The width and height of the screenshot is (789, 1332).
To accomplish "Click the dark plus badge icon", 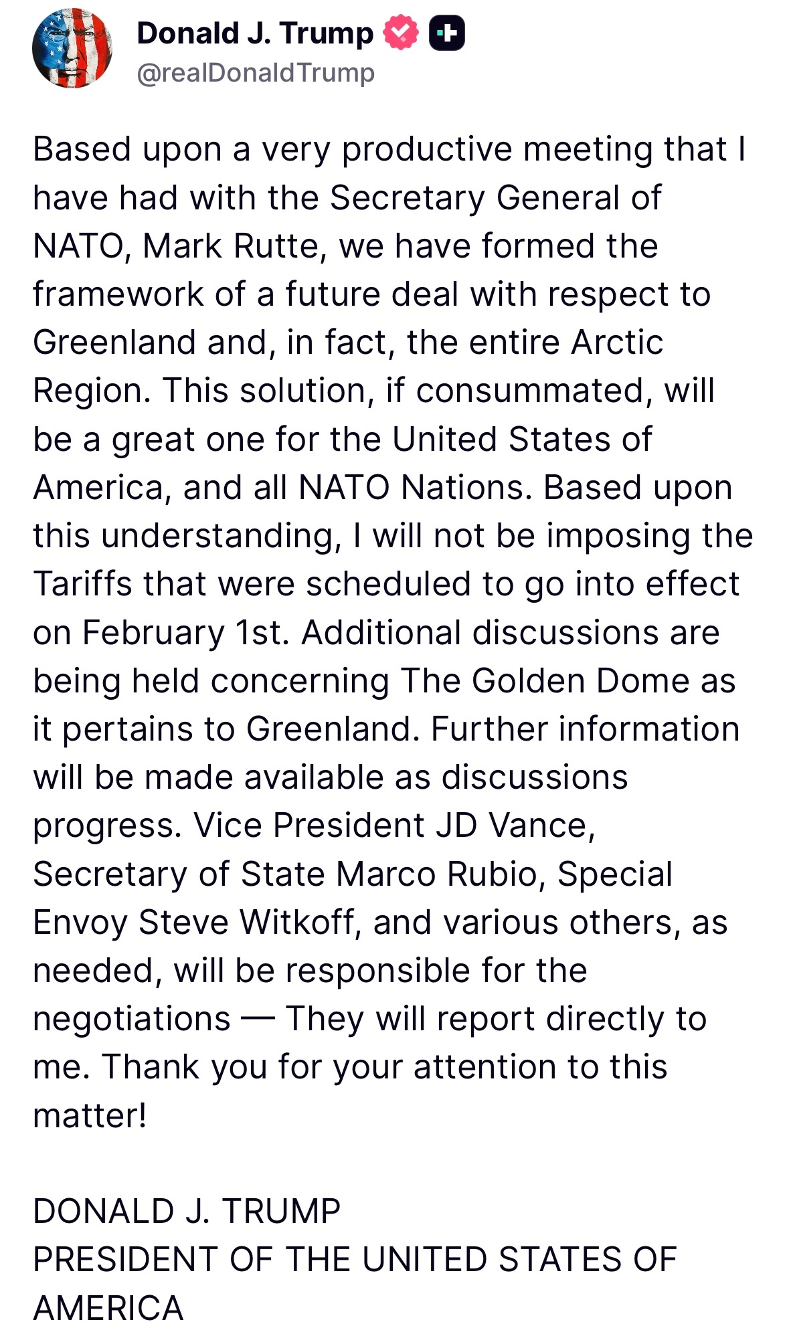I will [x=447, y=33].
